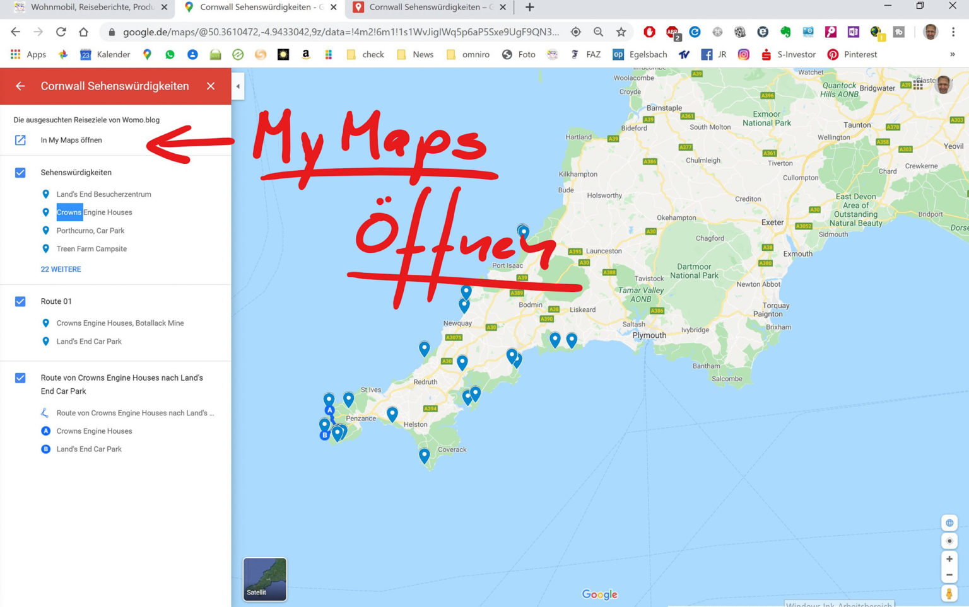Open the Evernote extension
This screenshot has width=969, height=607.
click(x=785, y=32)
